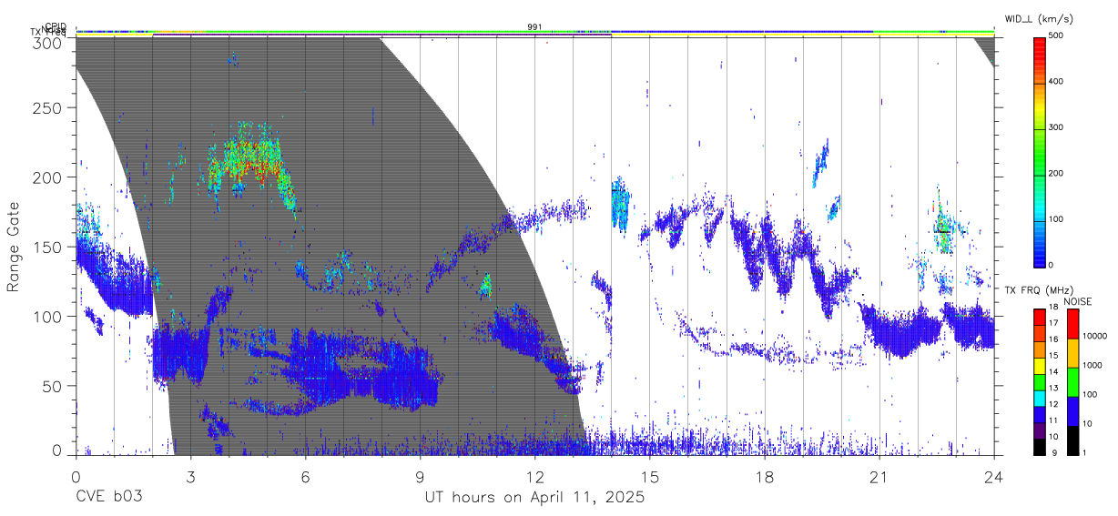Click the 300 label on the Range Gate axis
Image resolution: width=1118 pixels, height=516 pixels.
48,43
